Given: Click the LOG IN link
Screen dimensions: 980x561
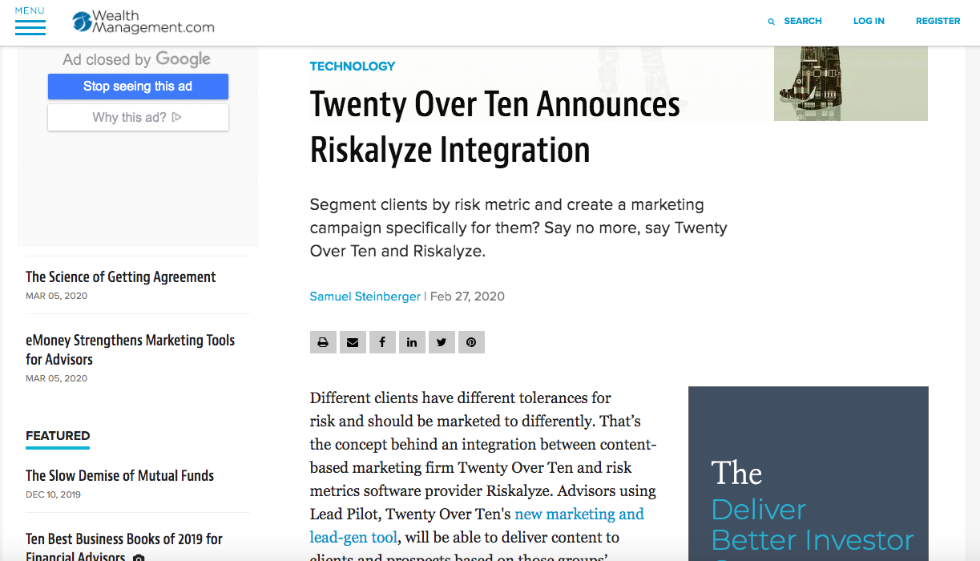Looking at the screenshot, I should coord(869,22).
